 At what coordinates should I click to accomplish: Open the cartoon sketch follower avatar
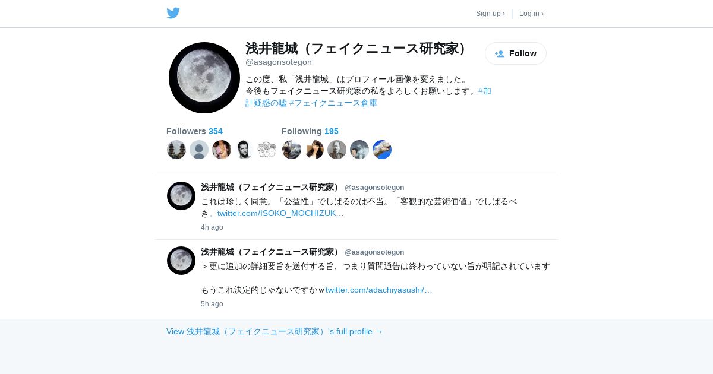point(267,150)
